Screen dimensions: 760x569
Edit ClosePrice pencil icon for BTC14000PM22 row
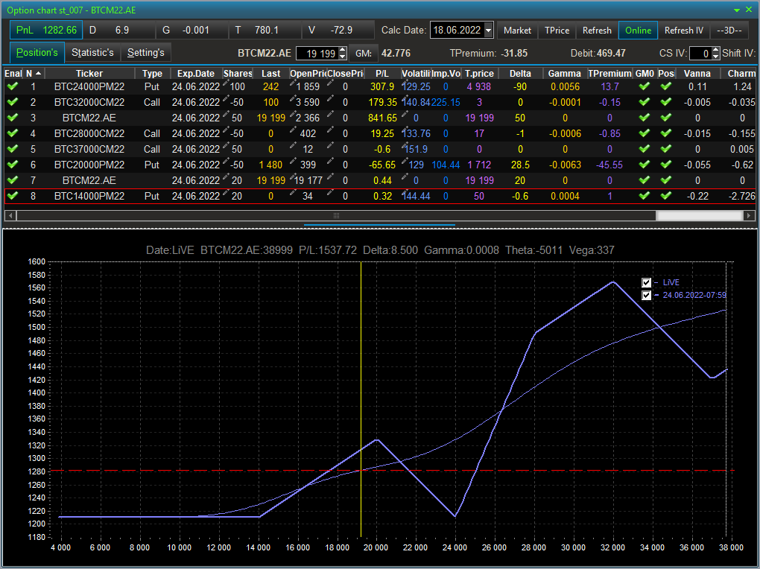(330, 193)
